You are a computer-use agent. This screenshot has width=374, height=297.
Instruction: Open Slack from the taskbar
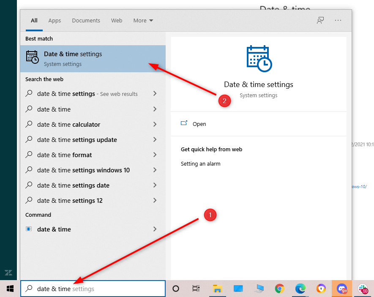pyautogui.click(x=363, y=289)
